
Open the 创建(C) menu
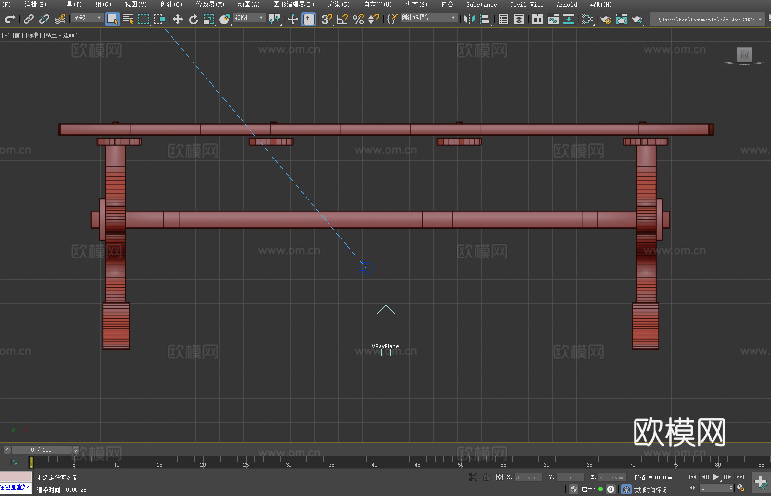(172, 4)
